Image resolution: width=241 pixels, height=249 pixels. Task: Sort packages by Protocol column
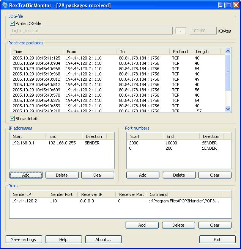(x=181, y=52)
